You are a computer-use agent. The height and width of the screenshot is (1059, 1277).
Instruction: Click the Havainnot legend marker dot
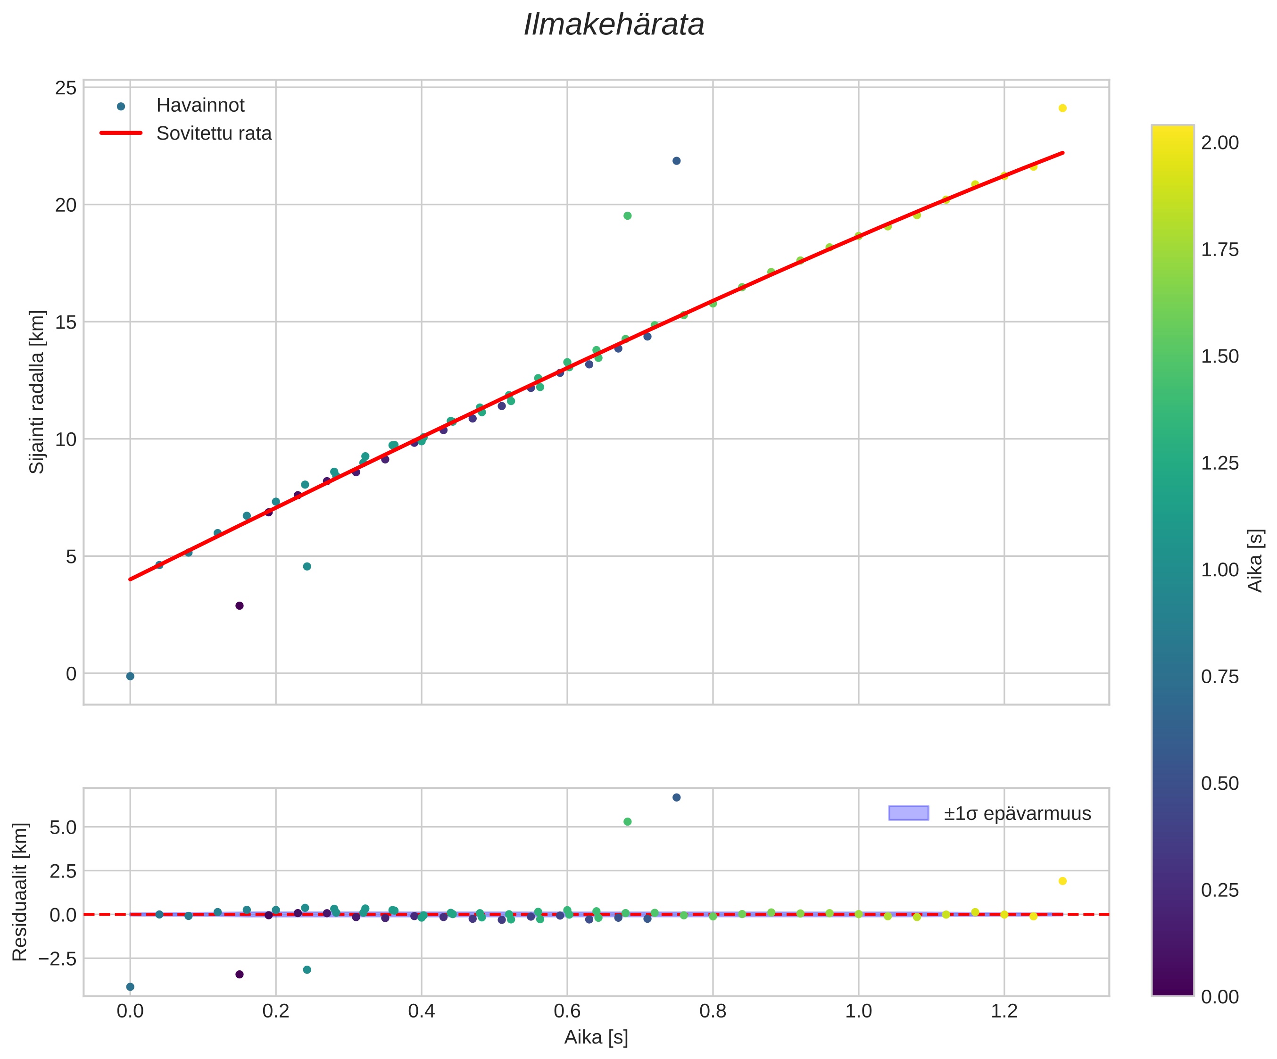120,107
